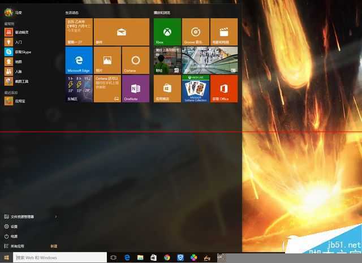Viewport: 362px width, 263px height.
Task: Launch the Microsoft Edge tile
Action: tap(79, 61)
